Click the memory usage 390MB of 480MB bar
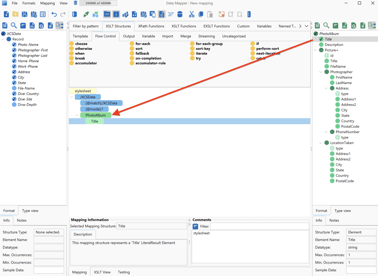The height and width of the screenshot is (276, 378). (x=98, y=3)
